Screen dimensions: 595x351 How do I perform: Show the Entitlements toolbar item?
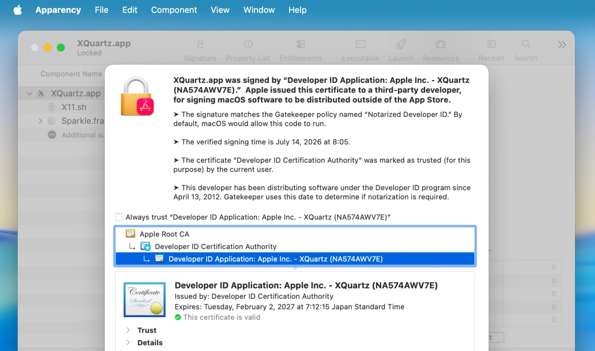(x=300, y=51)
